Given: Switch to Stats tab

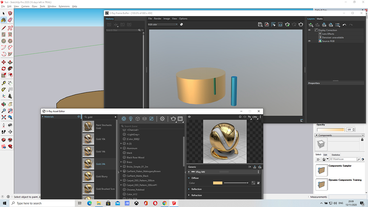Looking at the screenshot, I should (319, 19).
